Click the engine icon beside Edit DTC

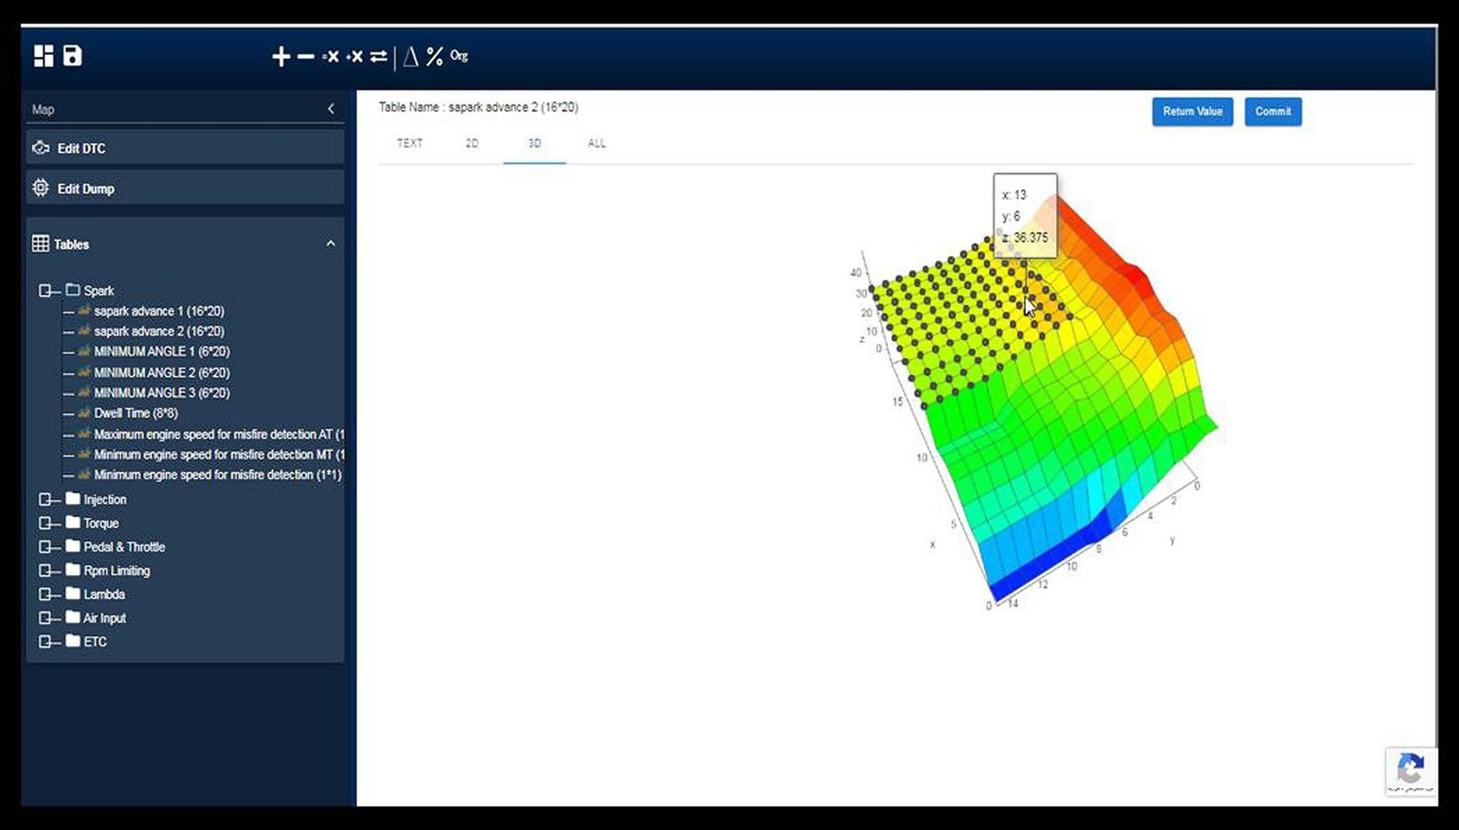point(41,148)
